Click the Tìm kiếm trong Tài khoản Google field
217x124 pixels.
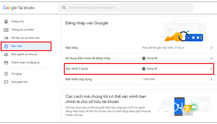[x=126, y=8]
